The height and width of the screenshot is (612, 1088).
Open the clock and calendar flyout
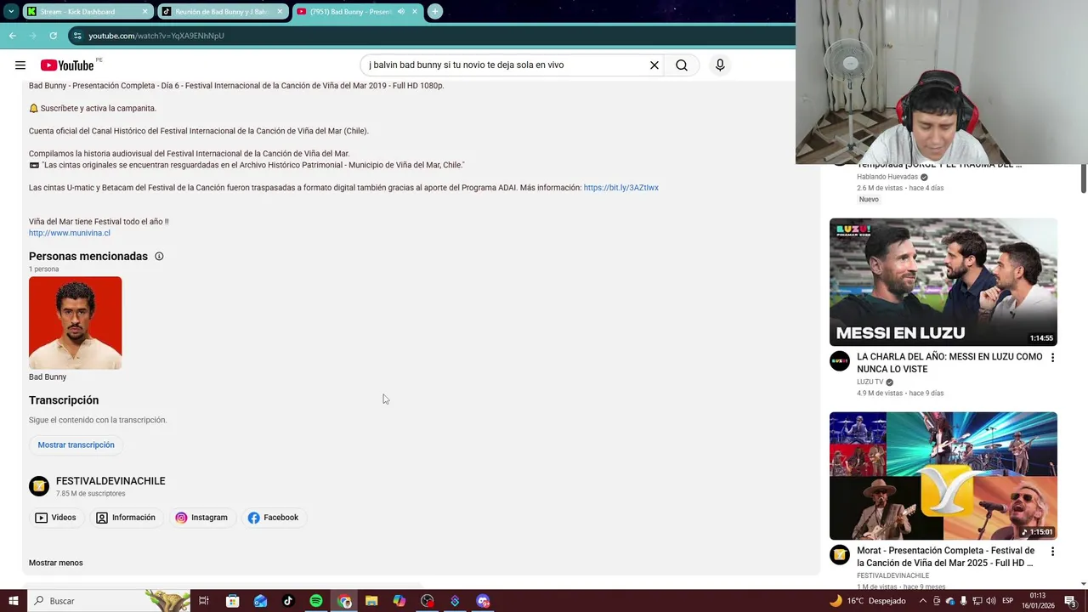click(x=1038, y=601)
